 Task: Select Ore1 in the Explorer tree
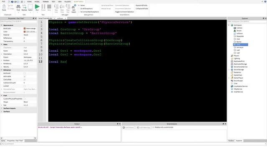238,39
